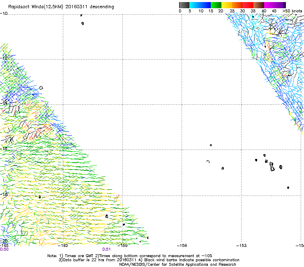Click the '-153' longitude axis label
Screen dimensions: 304x267
242,246
